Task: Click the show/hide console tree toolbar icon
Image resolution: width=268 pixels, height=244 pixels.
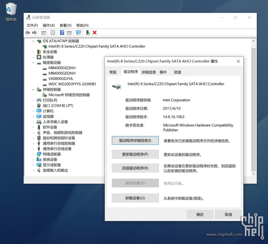Action: click(x=44, y=33)
